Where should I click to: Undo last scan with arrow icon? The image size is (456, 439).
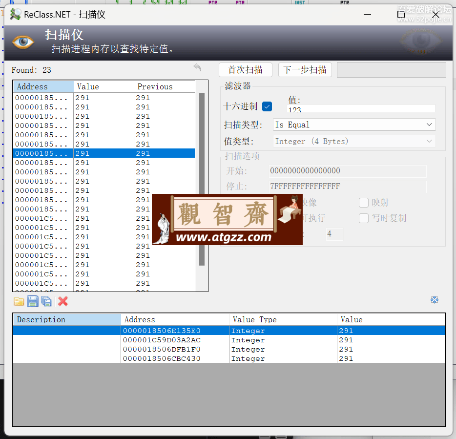tap(197, 67)
